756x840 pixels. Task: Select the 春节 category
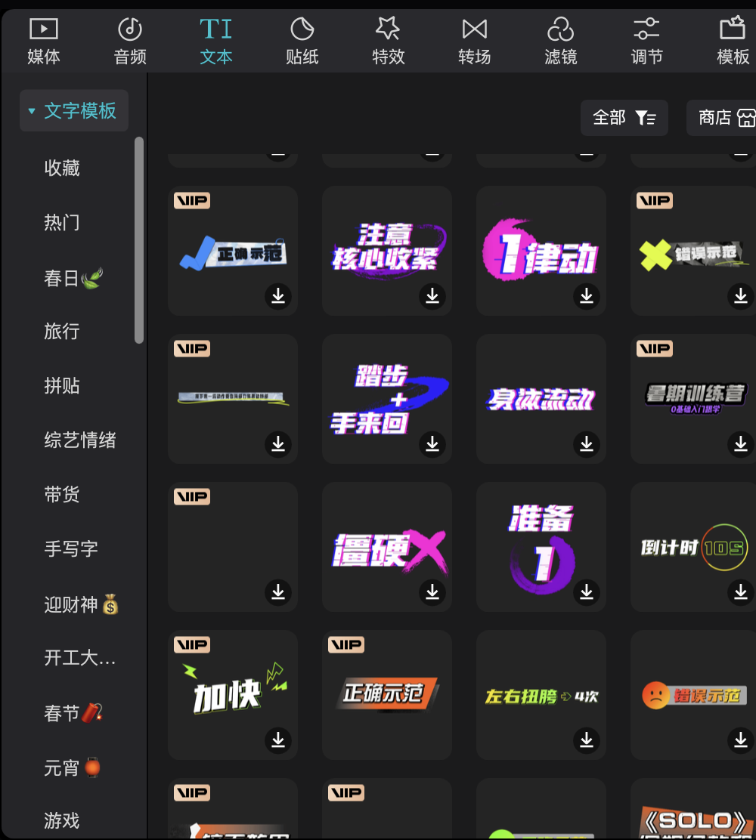[x=73, y=713]
